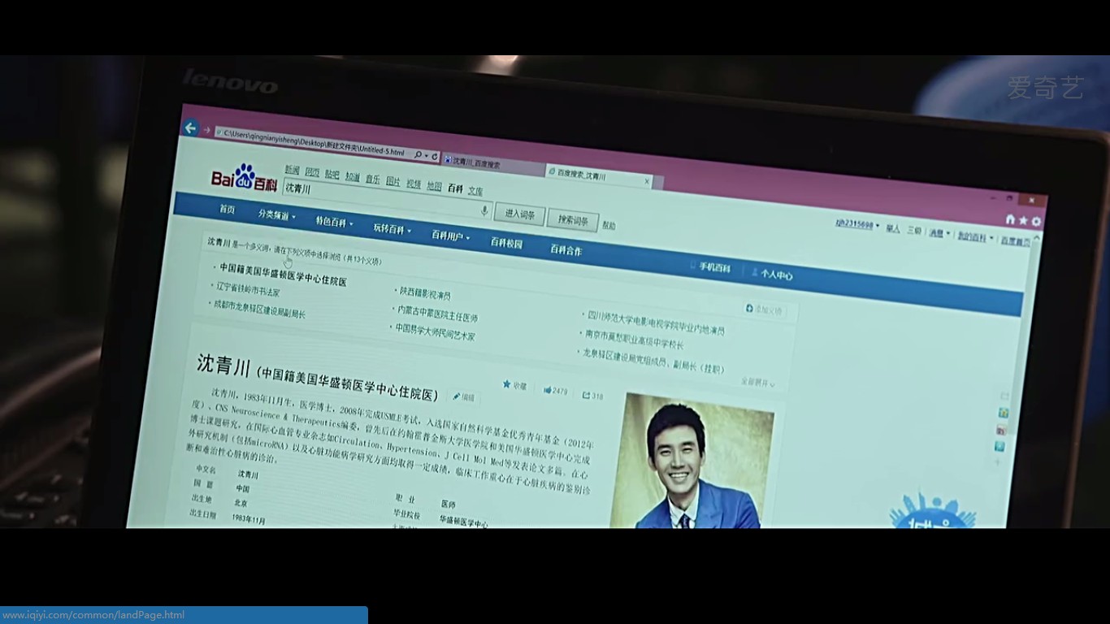Expand the 全部展开 disambiguation list
The image size is (1110, 624).
tap(757, 382)
